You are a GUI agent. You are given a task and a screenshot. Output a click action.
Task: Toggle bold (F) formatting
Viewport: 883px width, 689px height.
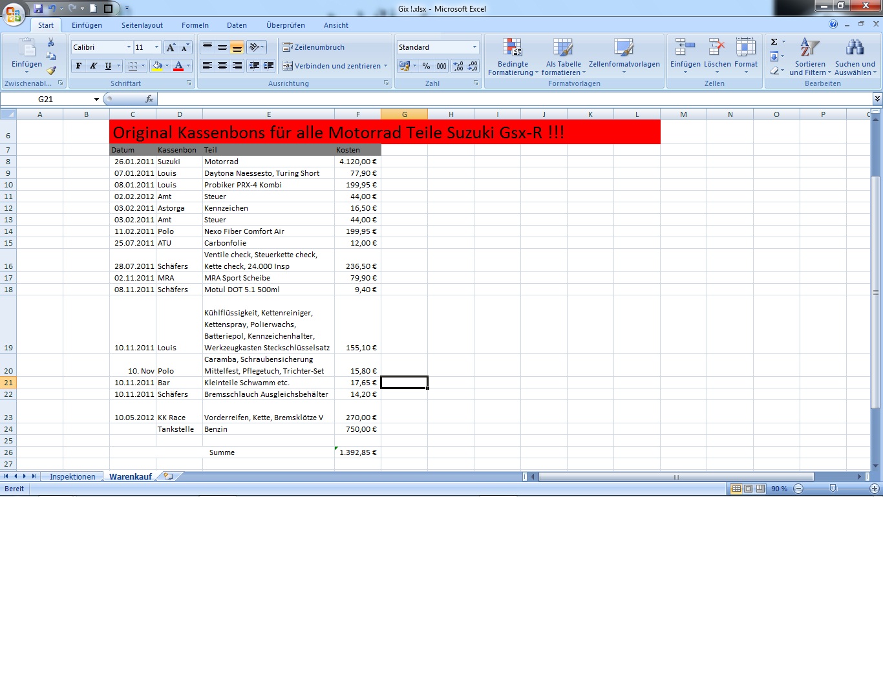point(79,66)
